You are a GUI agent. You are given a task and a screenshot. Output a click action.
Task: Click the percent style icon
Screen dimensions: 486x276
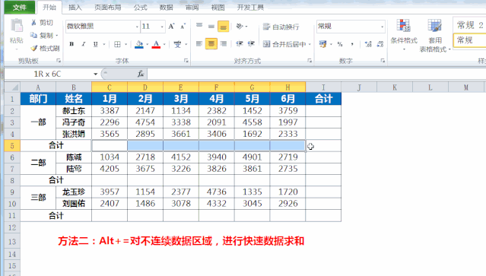click(x=340, y=44)
